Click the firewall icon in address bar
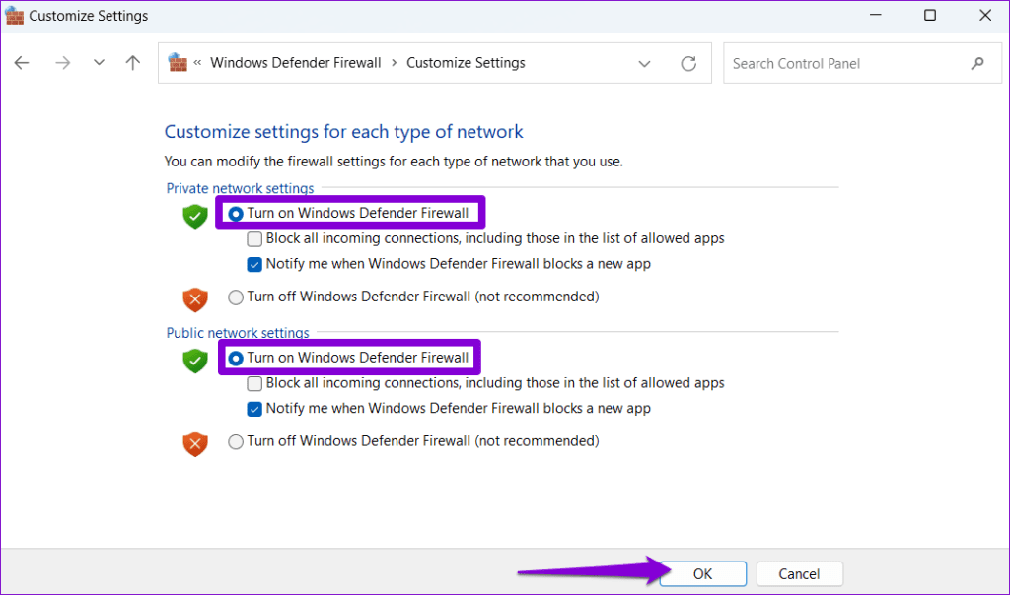 point(178,63)
